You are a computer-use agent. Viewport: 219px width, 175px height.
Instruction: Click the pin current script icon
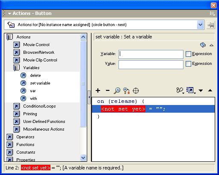tap(211, 25)
